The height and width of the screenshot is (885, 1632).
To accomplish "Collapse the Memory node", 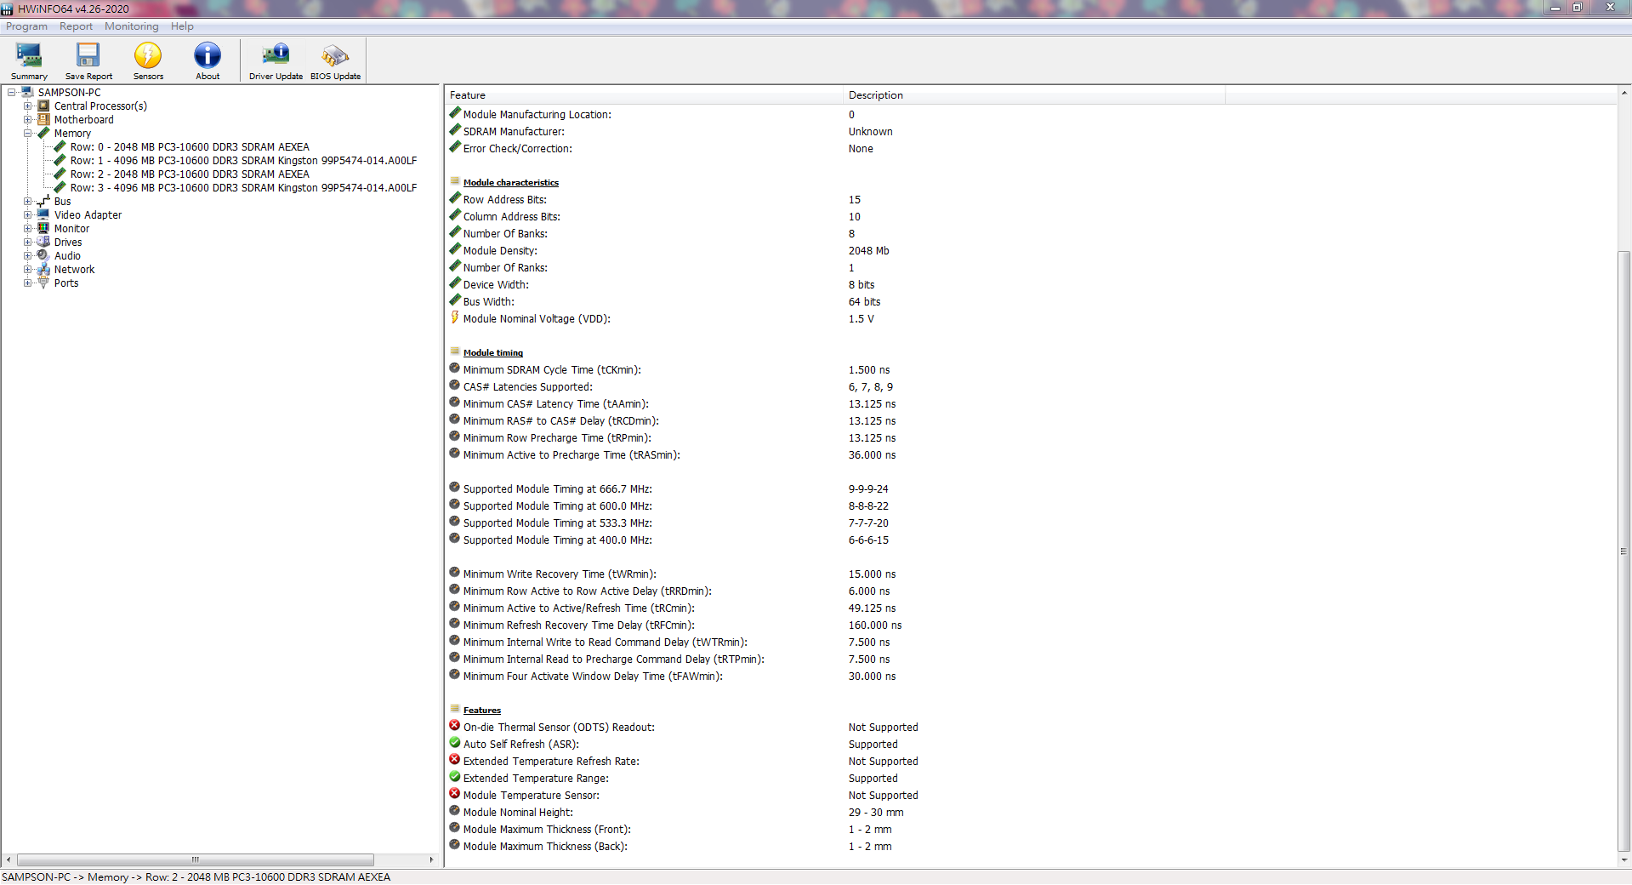I will point(27,133).
